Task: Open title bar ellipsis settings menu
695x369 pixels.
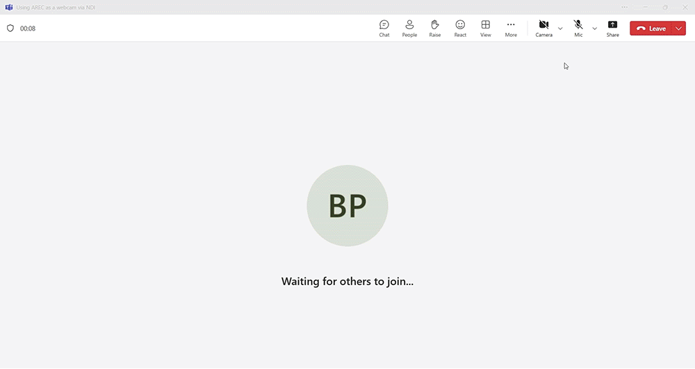Action: point(625,7)
